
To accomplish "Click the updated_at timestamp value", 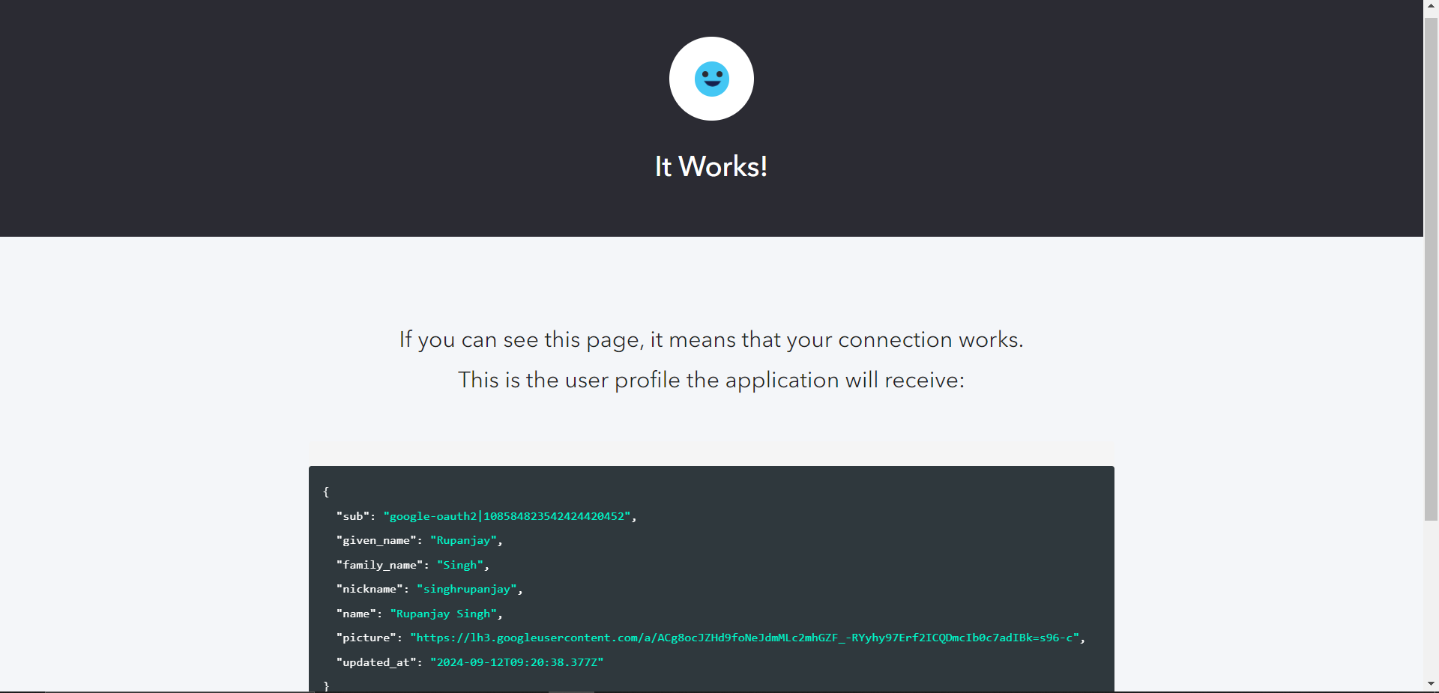I will [516, 662].
